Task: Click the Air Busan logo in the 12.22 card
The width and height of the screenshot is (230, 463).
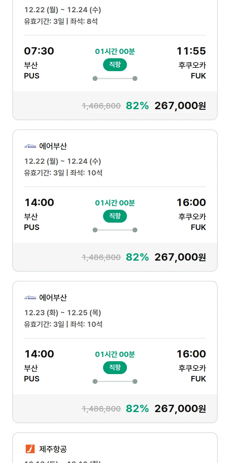Action: coord(30,146)
